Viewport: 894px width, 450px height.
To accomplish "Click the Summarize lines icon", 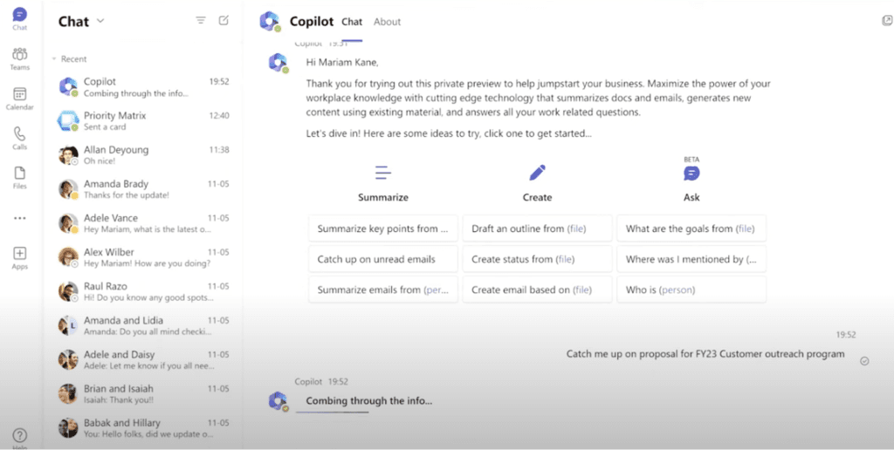I will (383, 172).
